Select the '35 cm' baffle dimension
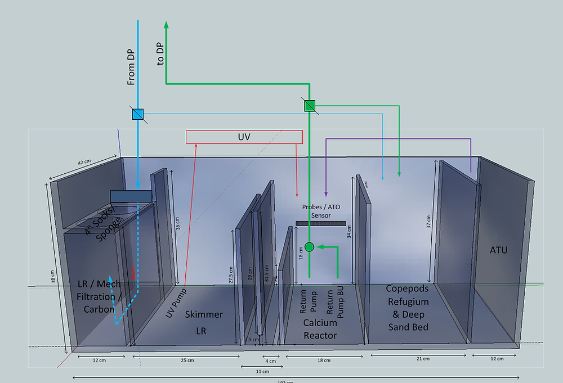The image size is (563, 383). pyautogui.click(x=178, y=223)
